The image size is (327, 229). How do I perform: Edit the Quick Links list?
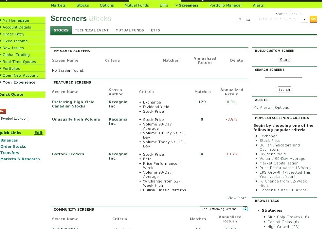click(x=38, y=133)
